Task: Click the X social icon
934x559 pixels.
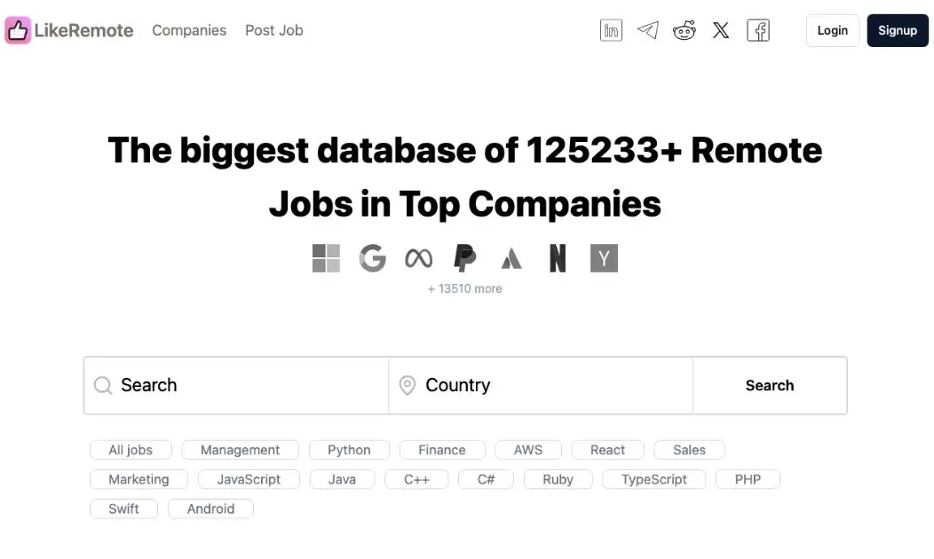Action: coord(720,29)
